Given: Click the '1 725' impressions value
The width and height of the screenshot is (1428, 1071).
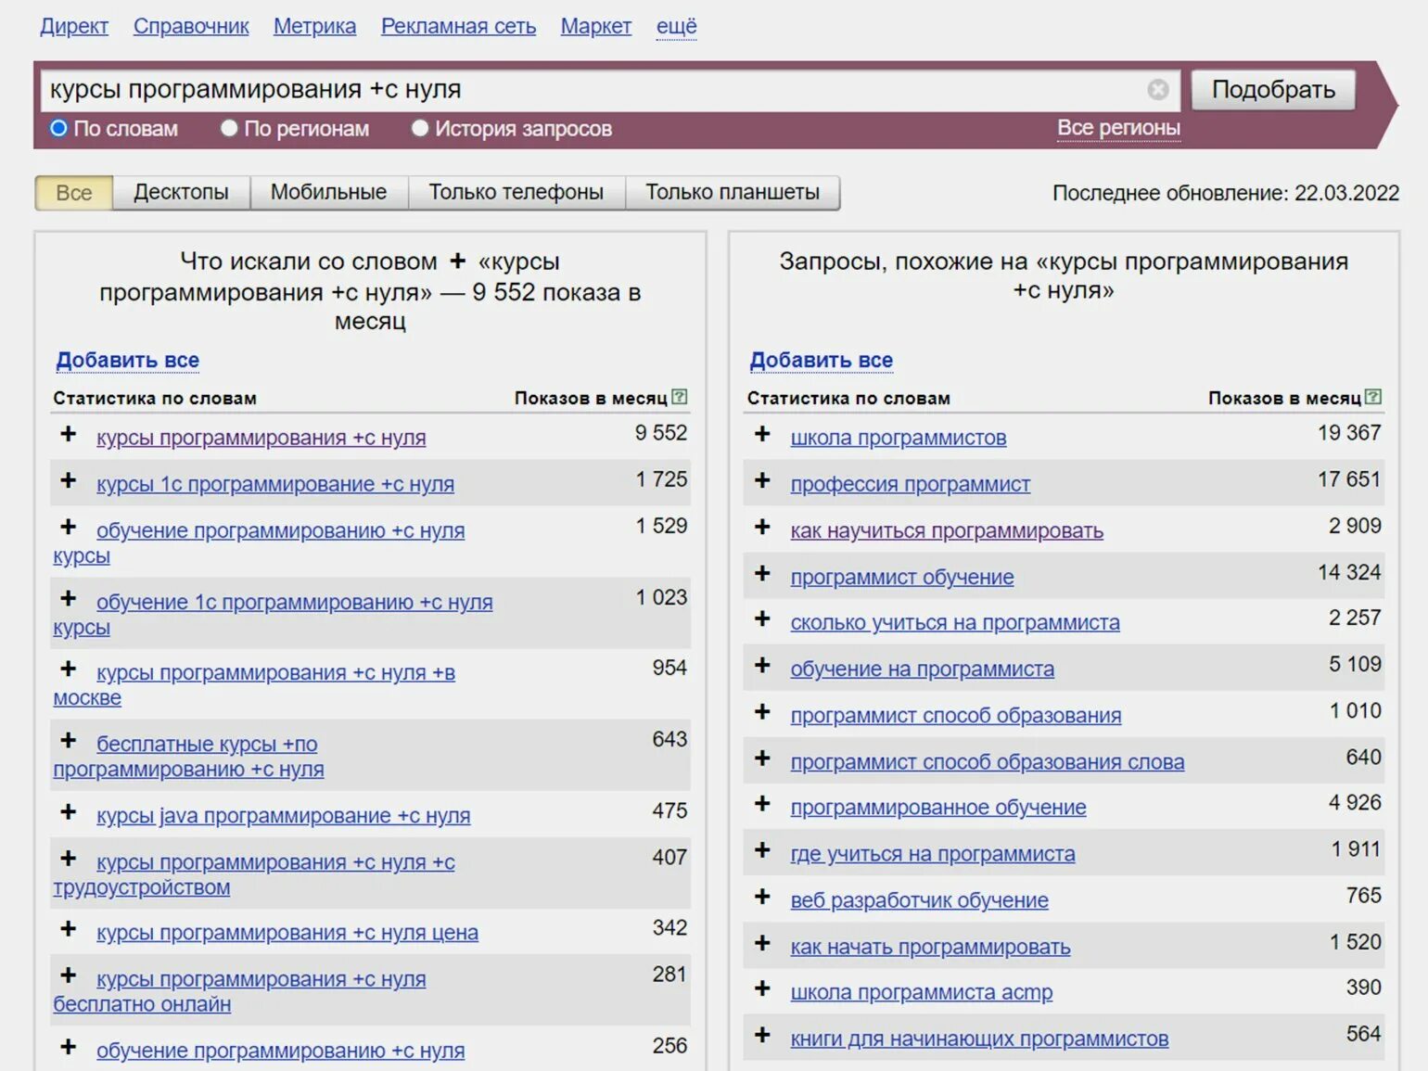Looking at the screenshot, I should click(661, 479).
